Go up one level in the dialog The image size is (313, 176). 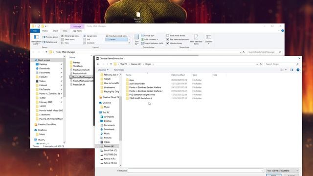click(x=111, y=64)
